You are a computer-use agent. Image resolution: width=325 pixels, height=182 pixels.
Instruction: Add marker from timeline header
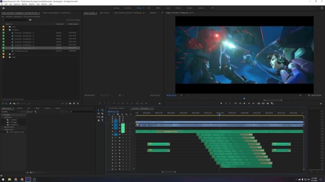pyautogui.click(x=122, y=114)
